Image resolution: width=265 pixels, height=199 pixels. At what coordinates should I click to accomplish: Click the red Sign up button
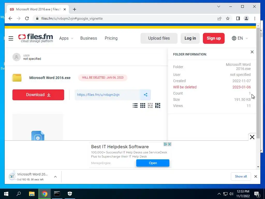pyautogui.click(x=214, y=38)
